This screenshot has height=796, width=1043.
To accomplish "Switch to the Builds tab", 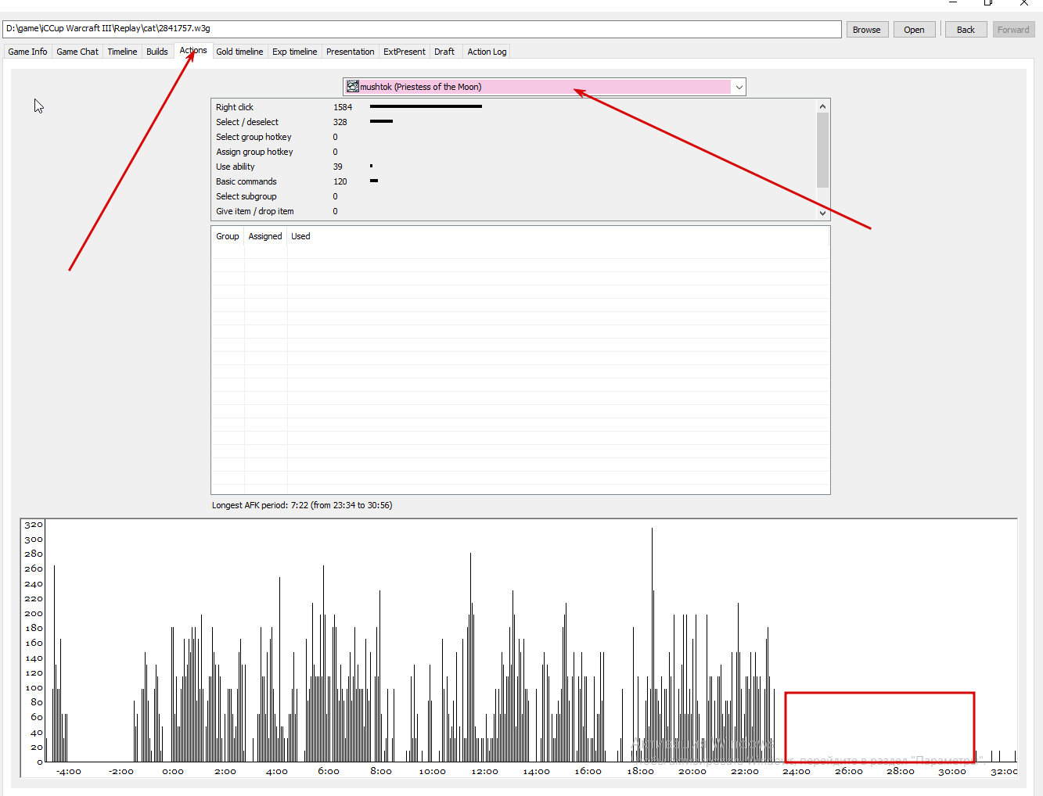I will 157,52.
